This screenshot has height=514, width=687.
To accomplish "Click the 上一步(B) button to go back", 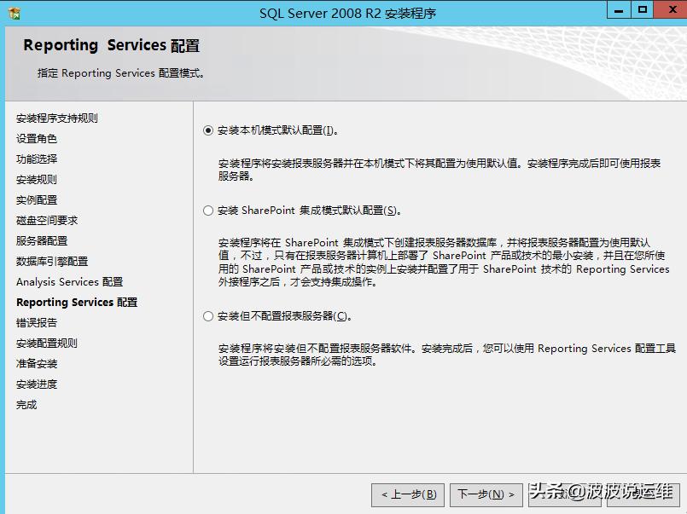I will pyautogui.click(x=405, y=494).
